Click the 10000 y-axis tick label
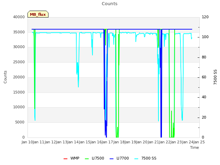The image size is (220, 165). tap(19, 107)
